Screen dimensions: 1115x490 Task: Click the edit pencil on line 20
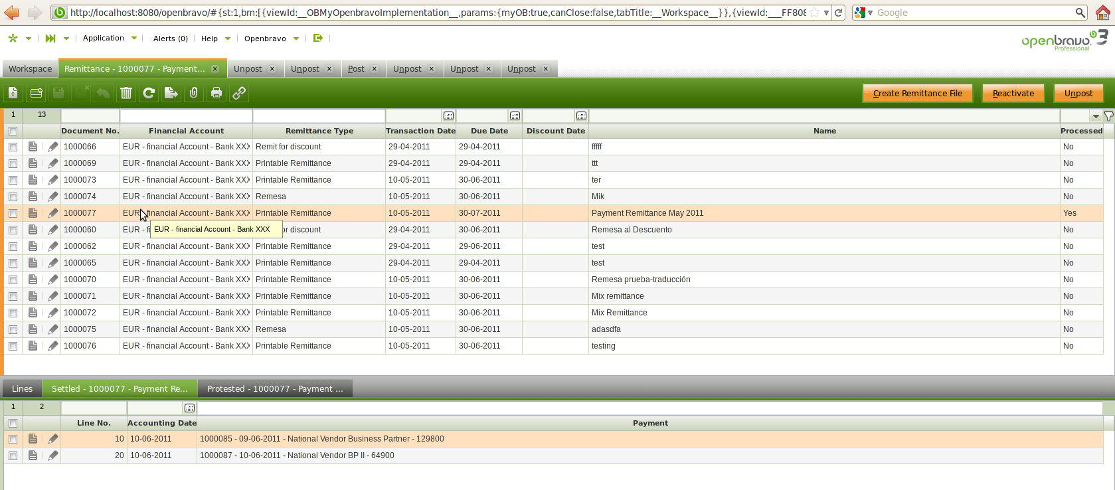(x=53, y=455)
